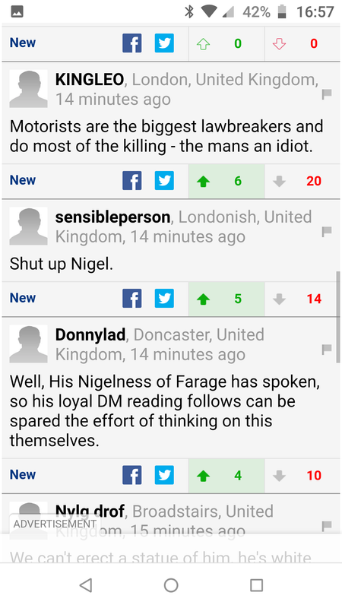Share Donnylad's comment on Twitter
This screenshot has width=342, height=608.
(164, 475)
